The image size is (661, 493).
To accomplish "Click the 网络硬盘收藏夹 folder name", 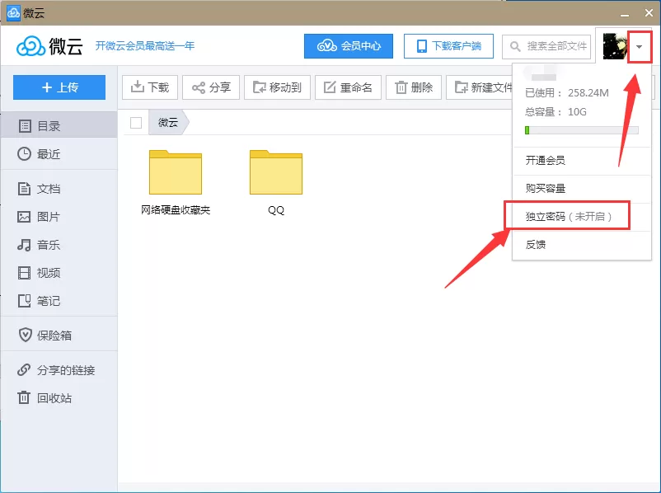I will point(176,210).
